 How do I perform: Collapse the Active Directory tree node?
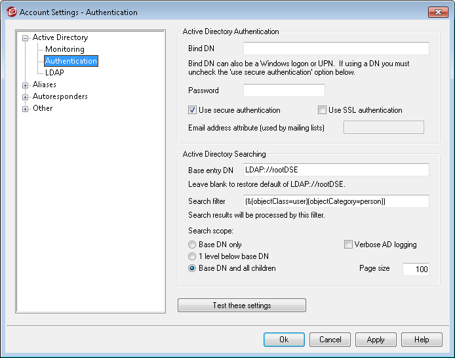click(x=26, y=38)
